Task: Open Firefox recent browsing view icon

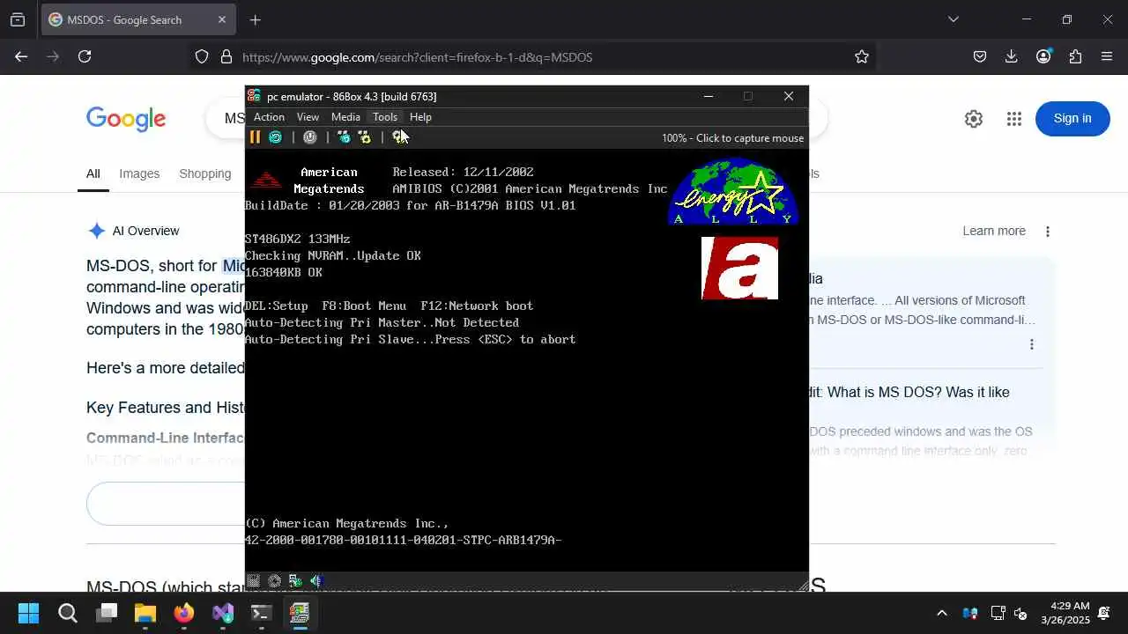Action: [18, 19]
